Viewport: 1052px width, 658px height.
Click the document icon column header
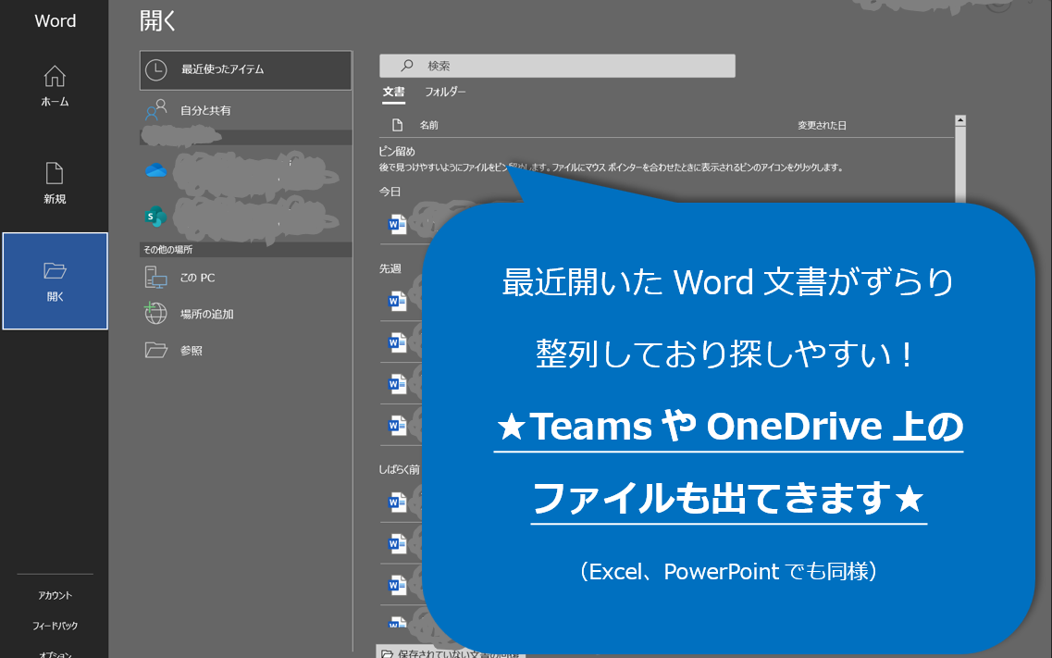click(397, 126)
